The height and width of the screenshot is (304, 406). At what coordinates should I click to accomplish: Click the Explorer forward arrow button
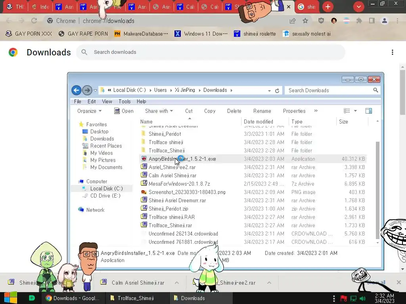tap(87, 90)
